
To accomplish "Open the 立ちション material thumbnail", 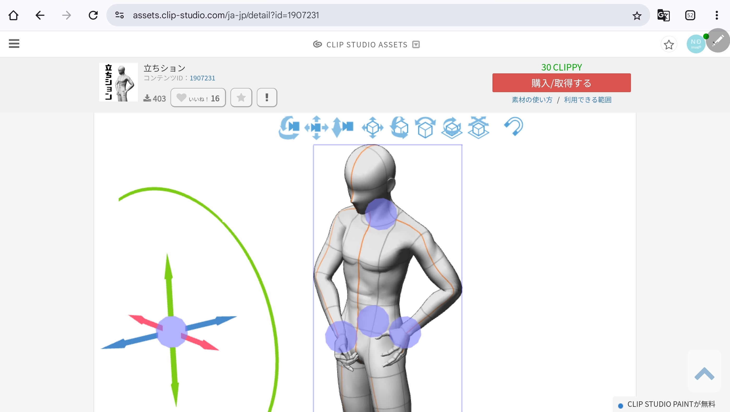I will pos(118,82).
